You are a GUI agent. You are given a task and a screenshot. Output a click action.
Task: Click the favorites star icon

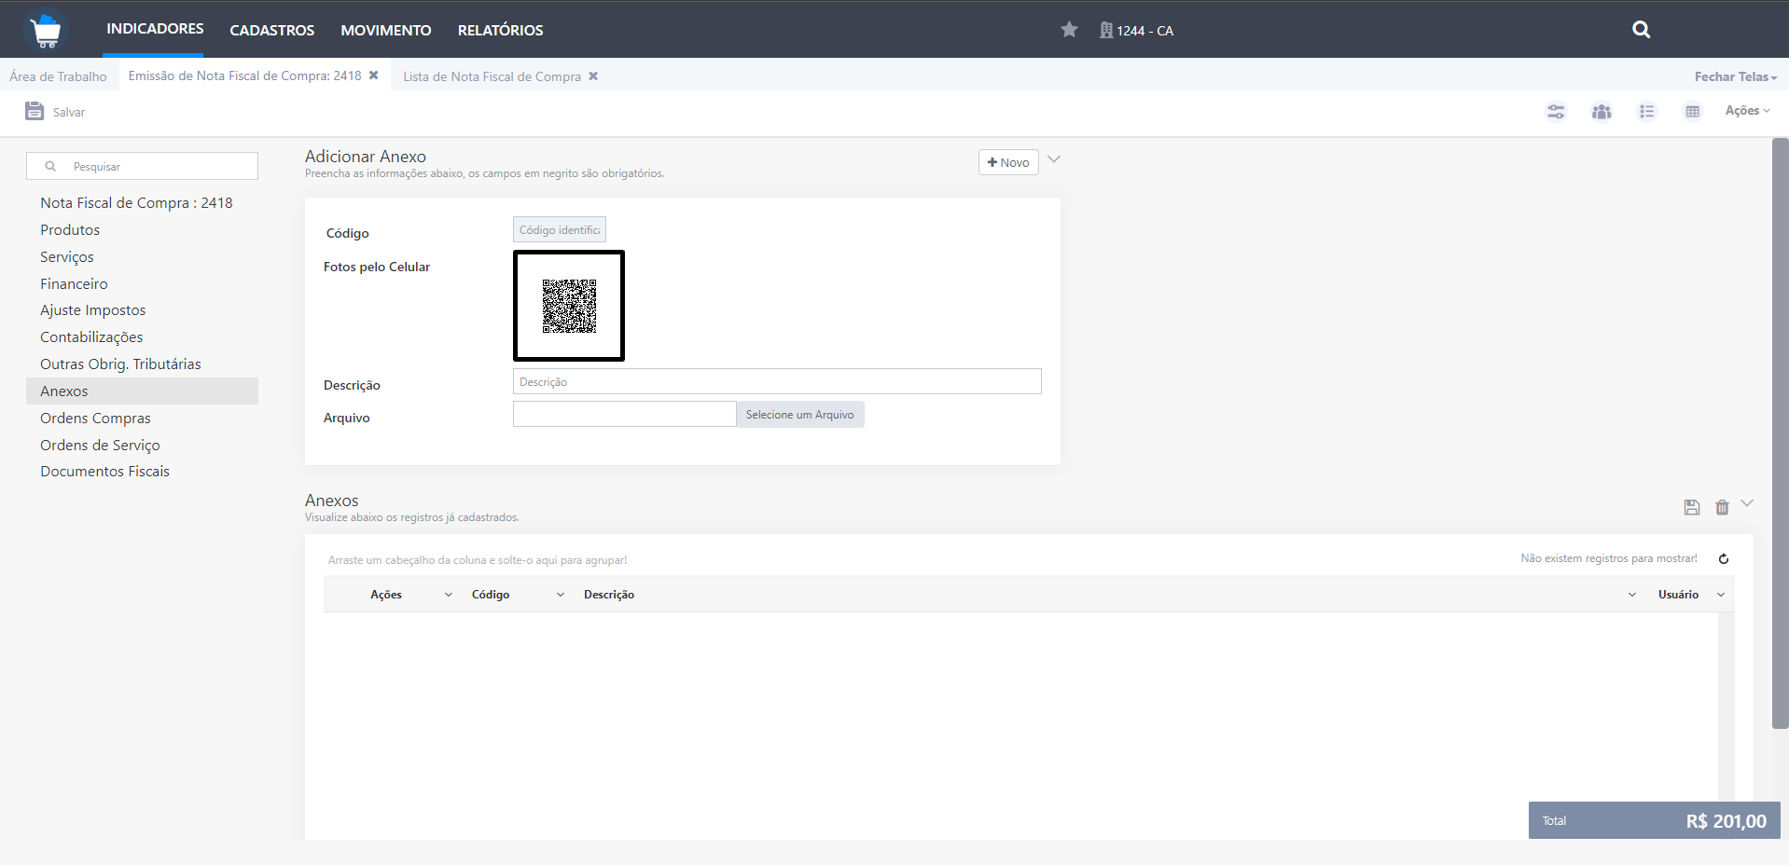pyautogui.click(x=1069, y=30)
